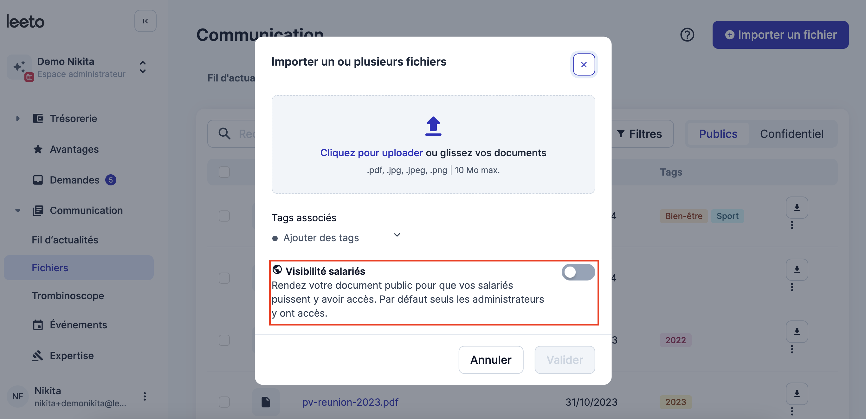Open the Filtres filter button
The image size is (866, 419).
[639, 134]
